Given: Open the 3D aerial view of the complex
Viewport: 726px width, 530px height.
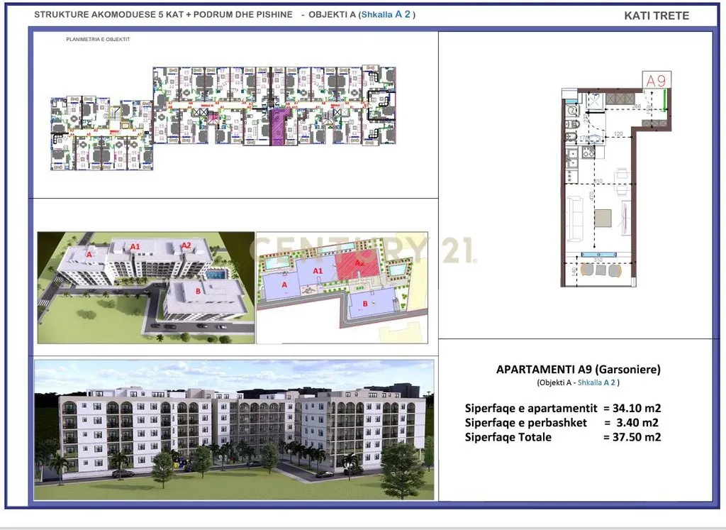Looking at the screenshot, I should coord(145,287).
